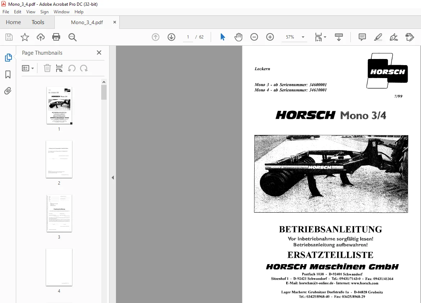
Task: Open the Page Thumbnails sidebar icon
Action: [8, 58]
